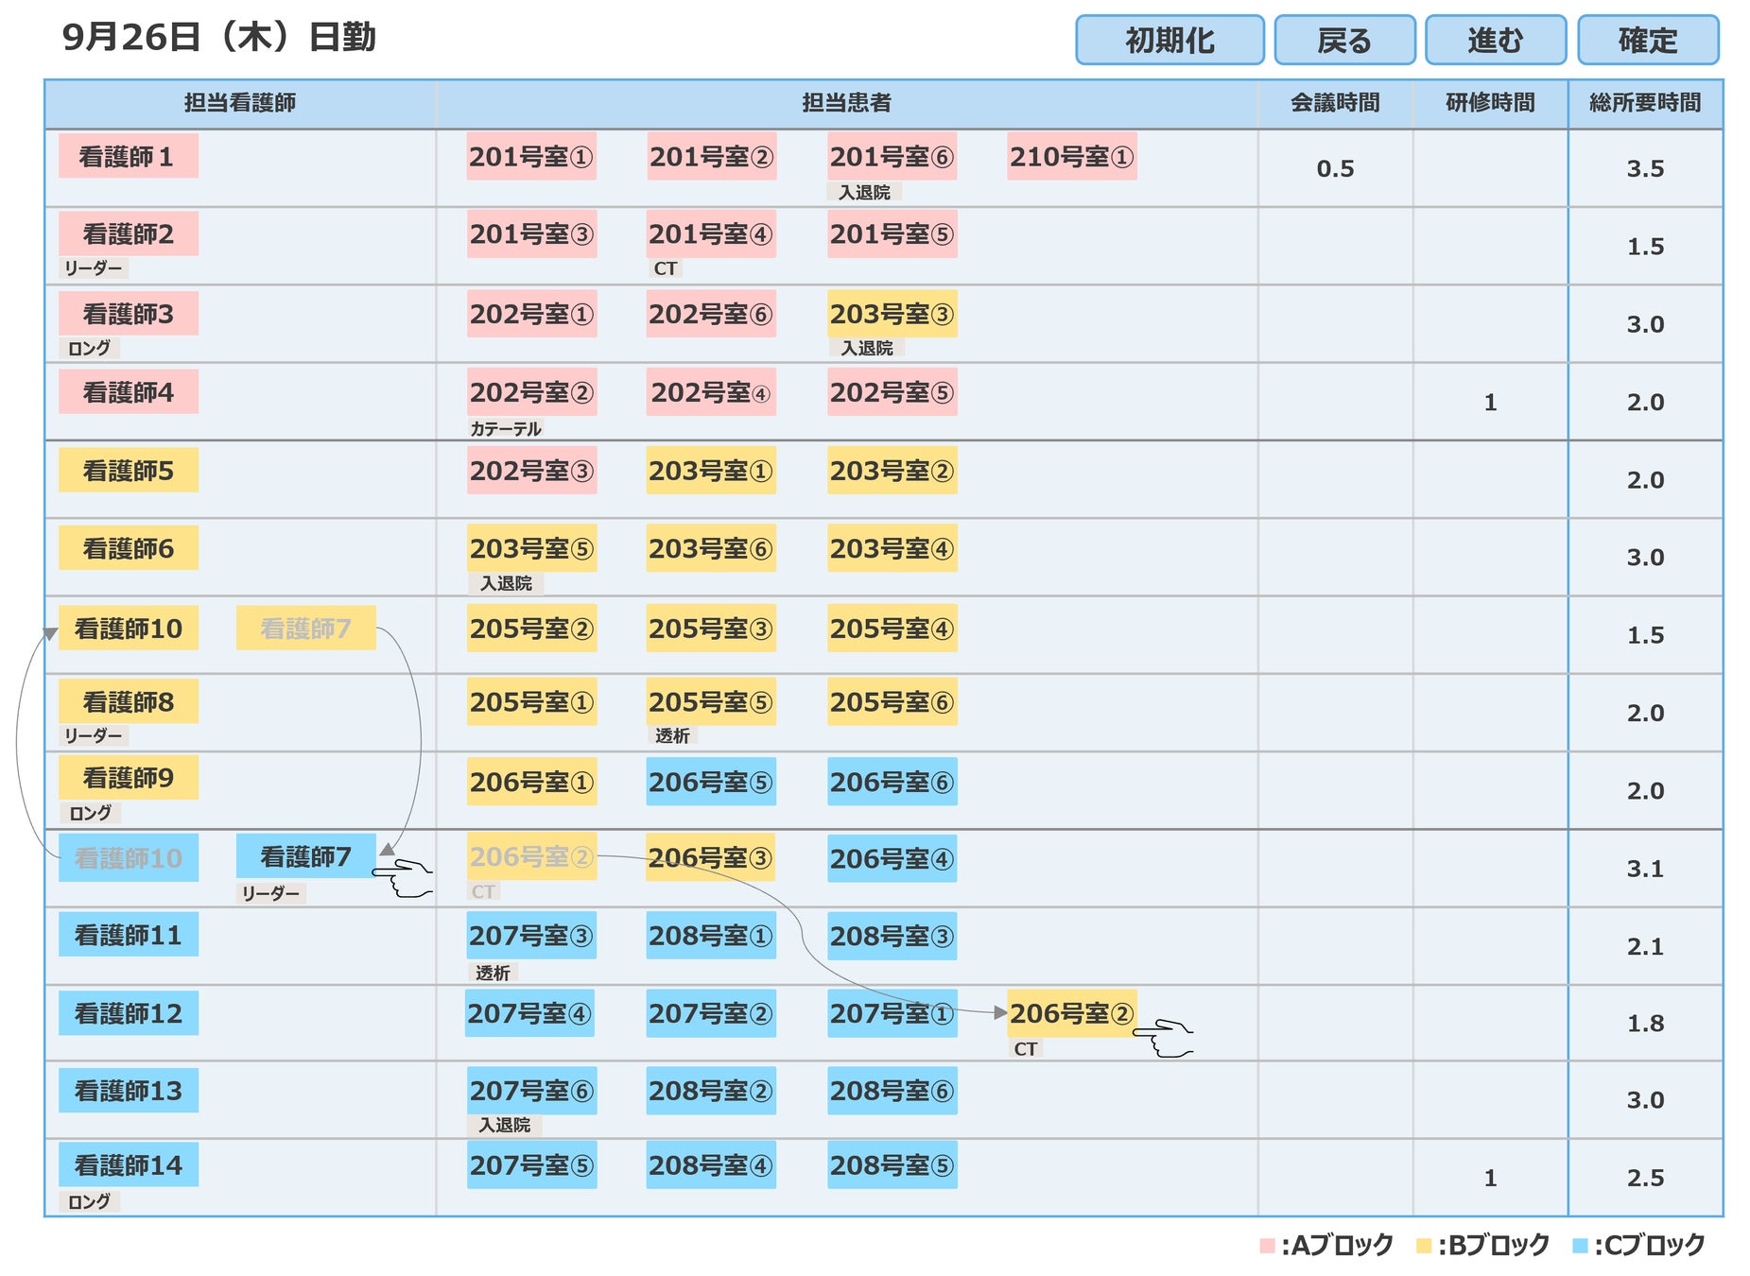1750x1276 pixels.
Task: Click total time 3.1 for 看護師7 row
Action: tap(1645, 868)
